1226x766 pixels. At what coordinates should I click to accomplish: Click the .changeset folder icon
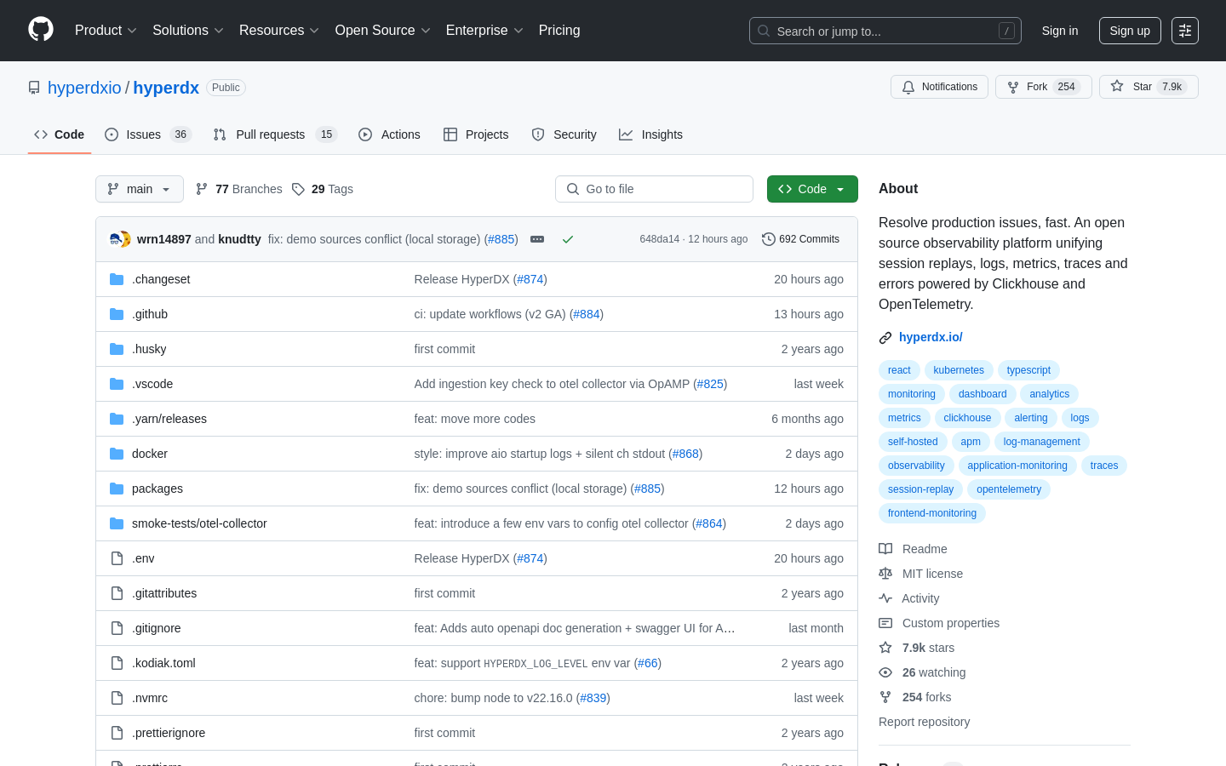click(x=117, y=279)
